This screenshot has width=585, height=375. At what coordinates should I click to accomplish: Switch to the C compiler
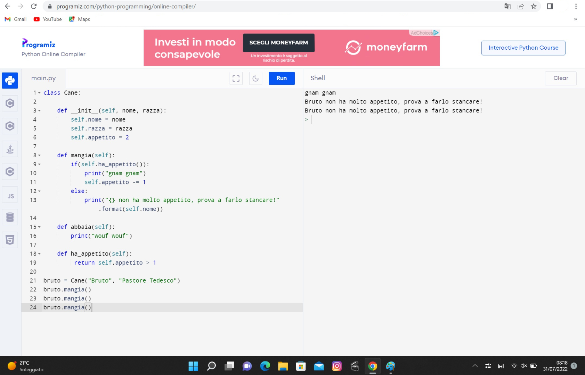coord(10,103)
